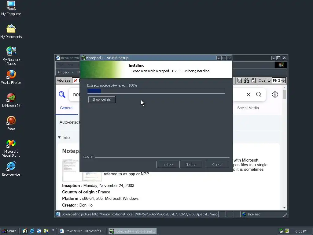Screen dimensions: 313x235
Task: Click the Back arrow in Browservice window
Action: pyautogui.click(x=64, y=72)
